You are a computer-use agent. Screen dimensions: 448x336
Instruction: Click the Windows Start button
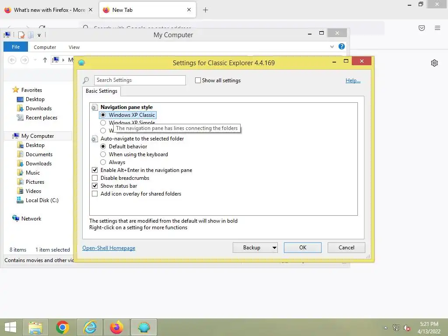pyautogui.click(x=10, y=327)
